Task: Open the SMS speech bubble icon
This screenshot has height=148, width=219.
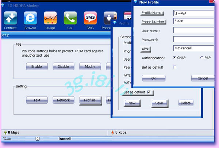Action: 90,18
